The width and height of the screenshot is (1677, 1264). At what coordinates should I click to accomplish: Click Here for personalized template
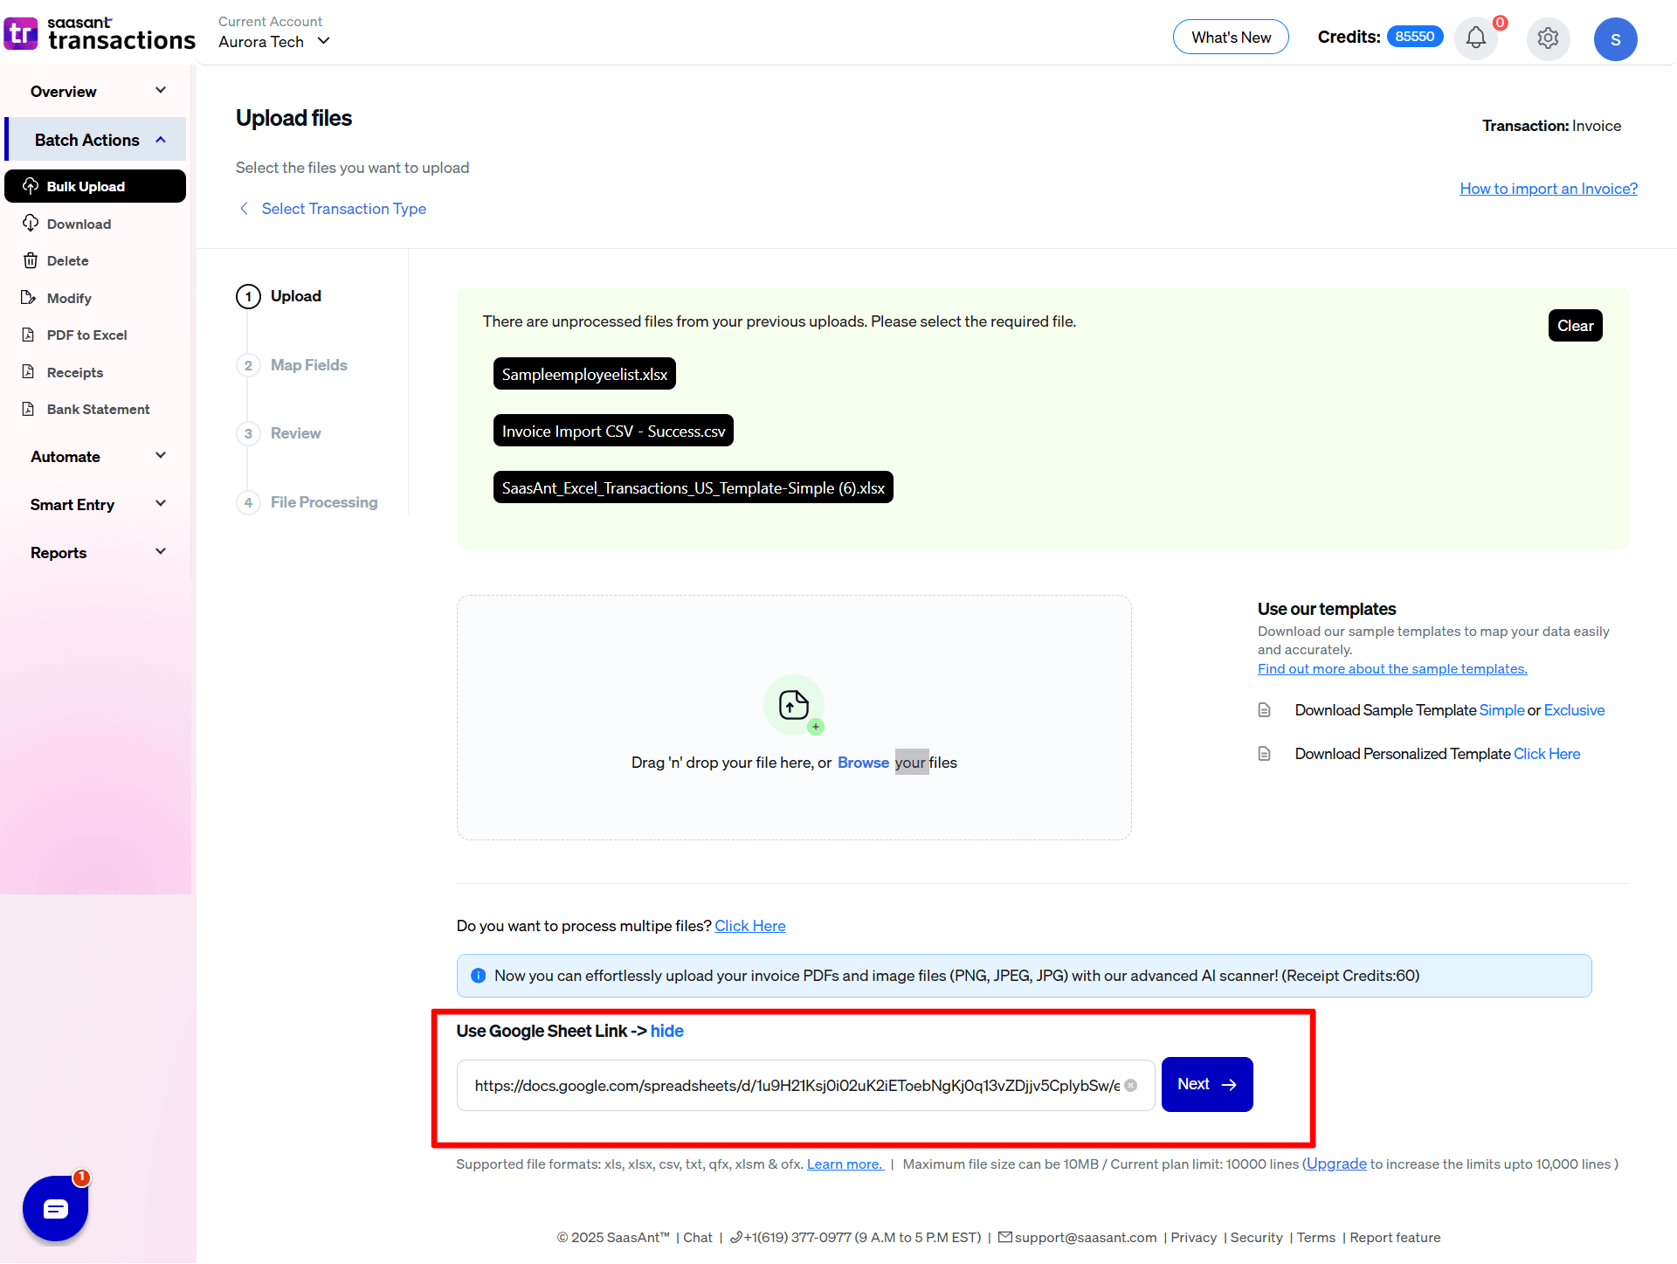pos(1547,753)
